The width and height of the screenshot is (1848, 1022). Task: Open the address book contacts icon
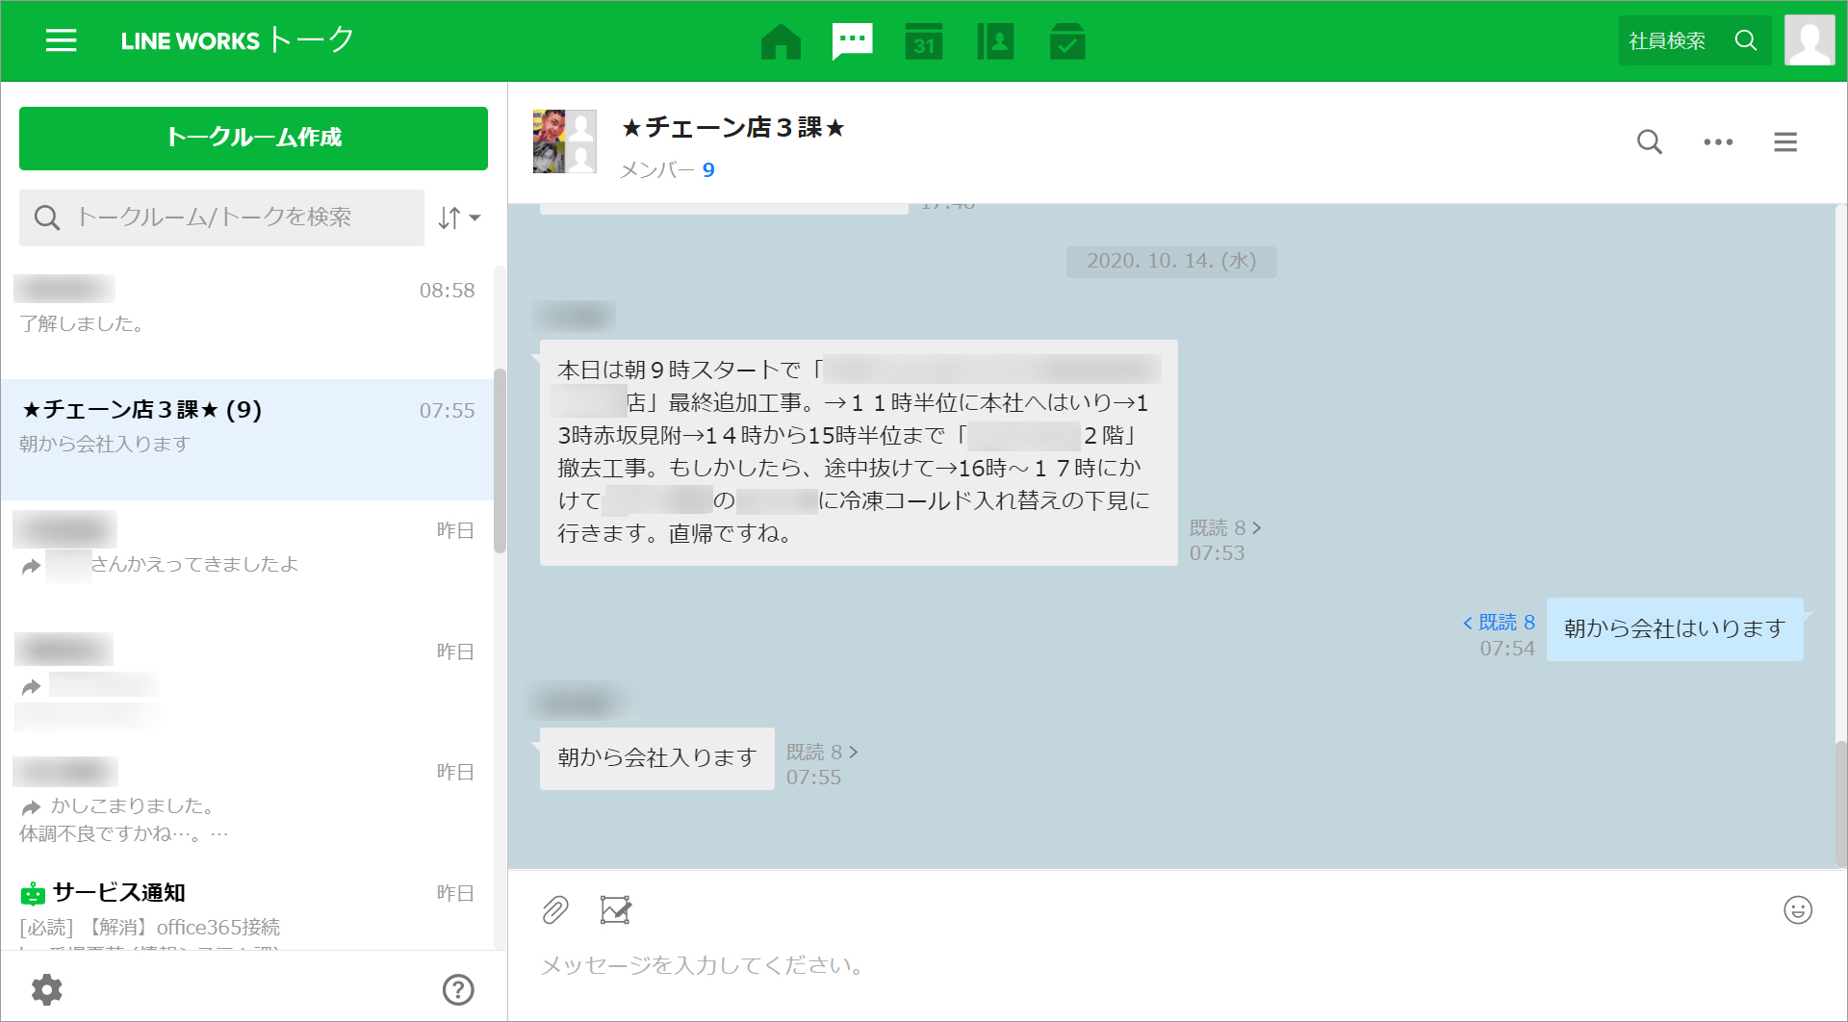995,41
